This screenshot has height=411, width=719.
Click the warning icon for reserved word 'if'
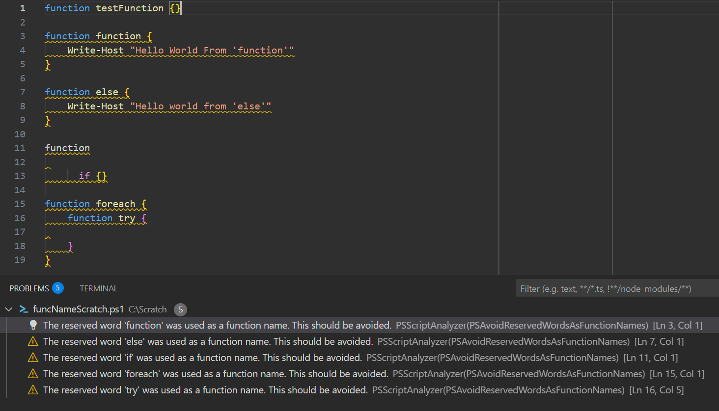pyautogui.click(x=33, y=358)
